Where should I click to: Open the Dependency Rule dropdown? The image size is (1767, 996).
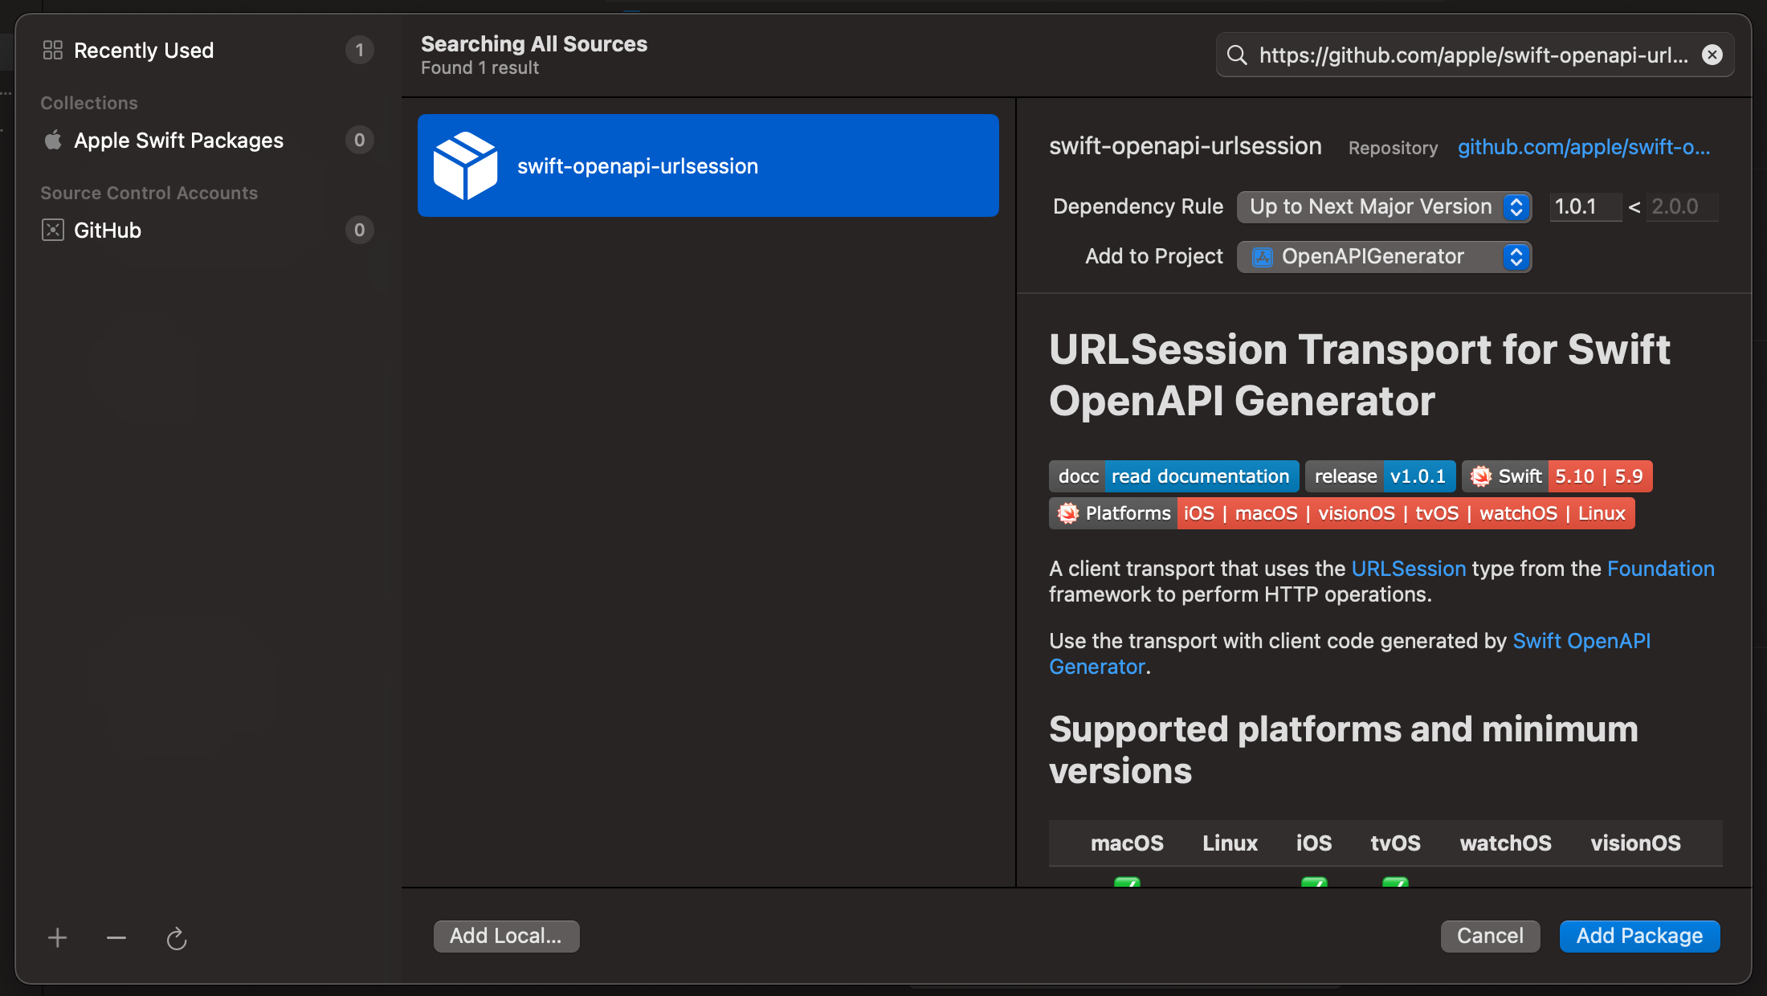coord(1383,206)
